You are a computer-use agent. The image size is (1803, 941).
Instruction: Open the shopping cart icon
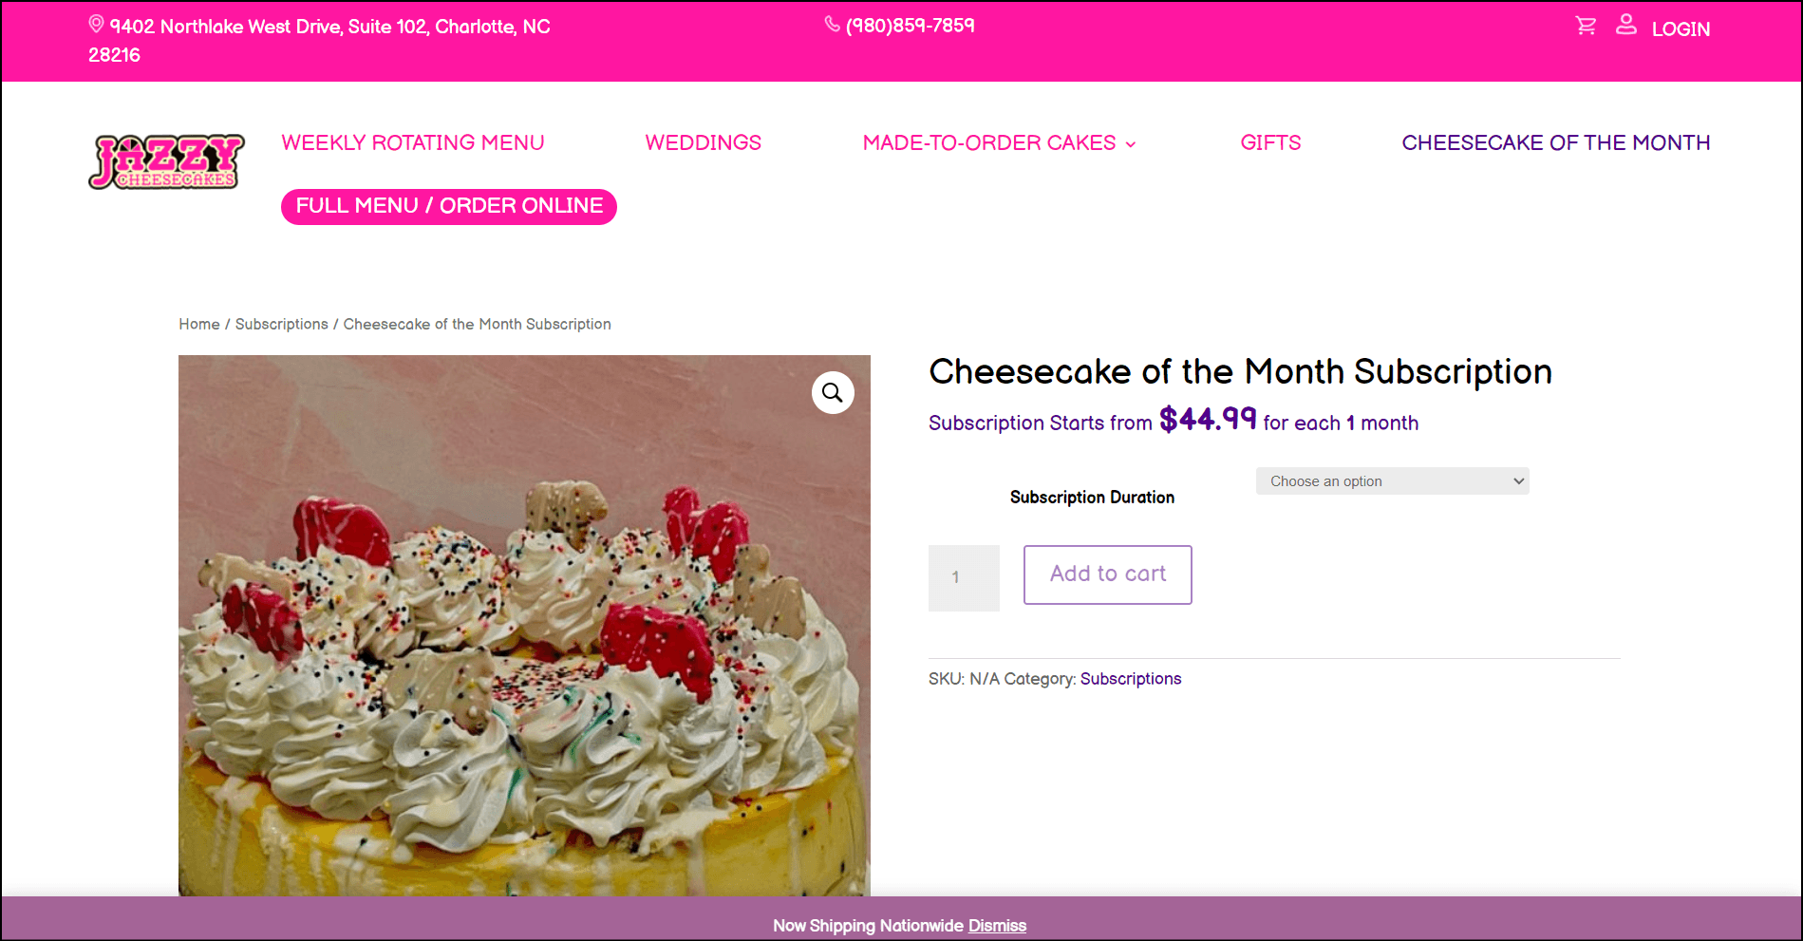1585,26
